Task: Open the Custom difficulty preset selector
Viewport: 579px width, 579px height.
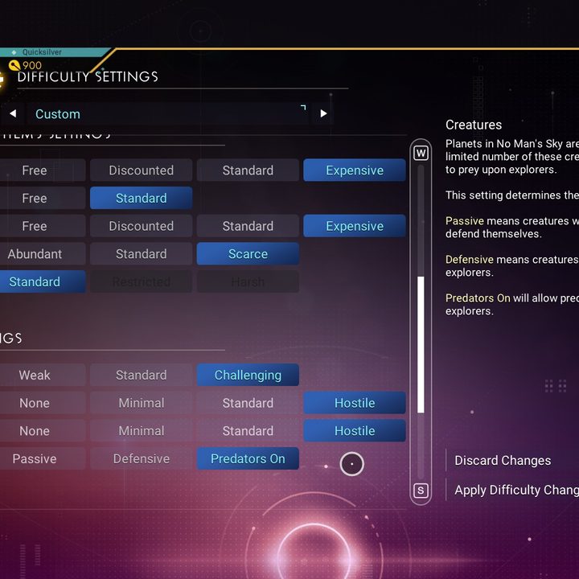Action: point(167,113)
